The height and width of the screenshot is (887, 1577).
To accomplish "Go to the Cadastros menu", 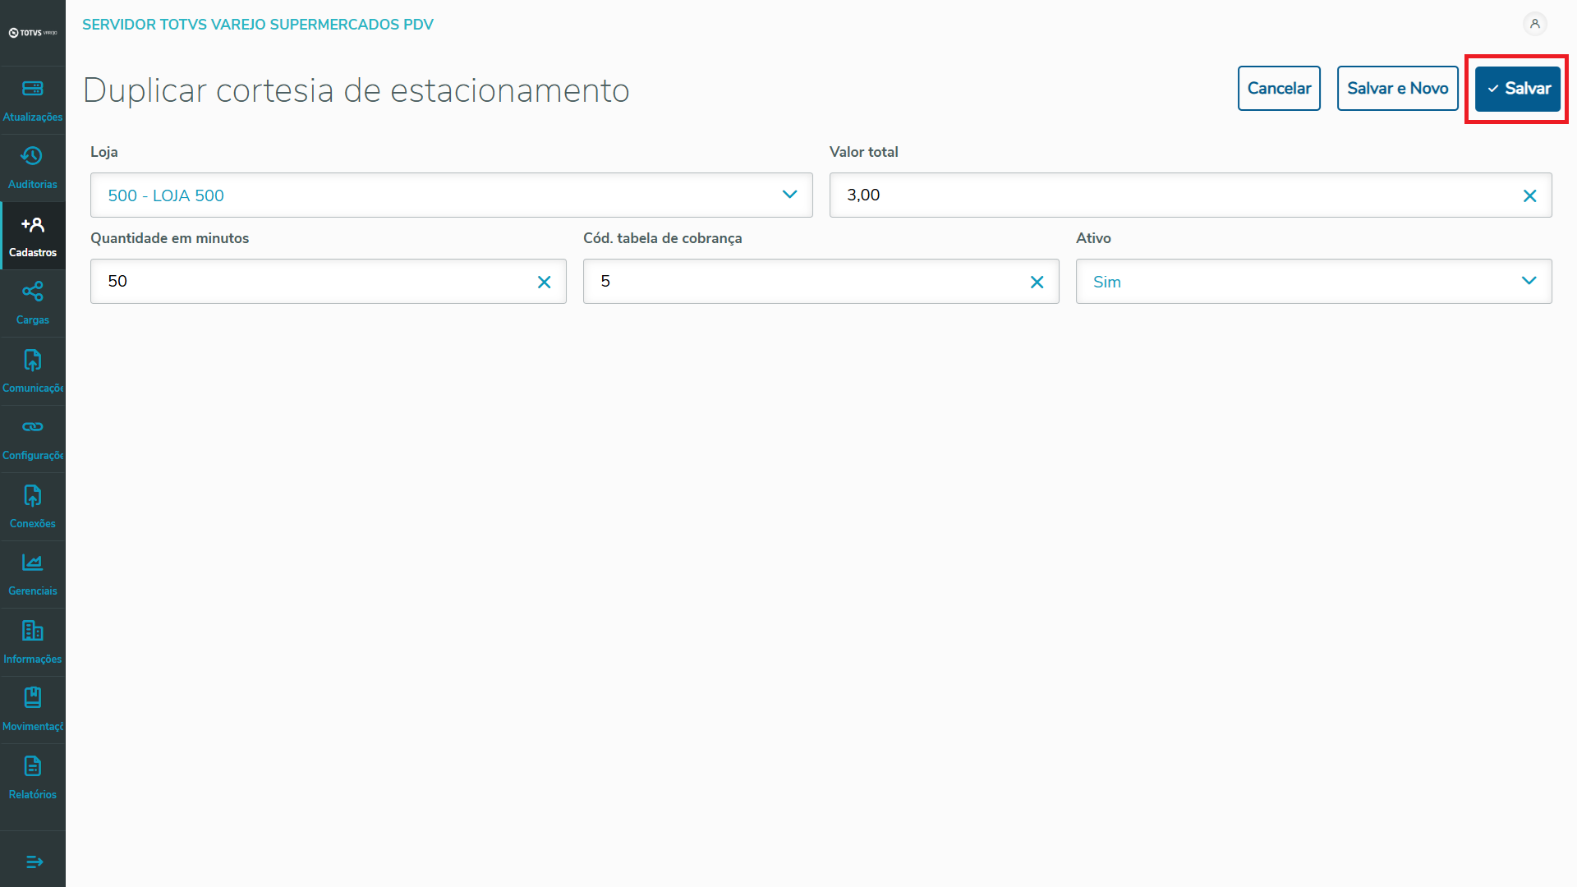I will click(33, 237).
